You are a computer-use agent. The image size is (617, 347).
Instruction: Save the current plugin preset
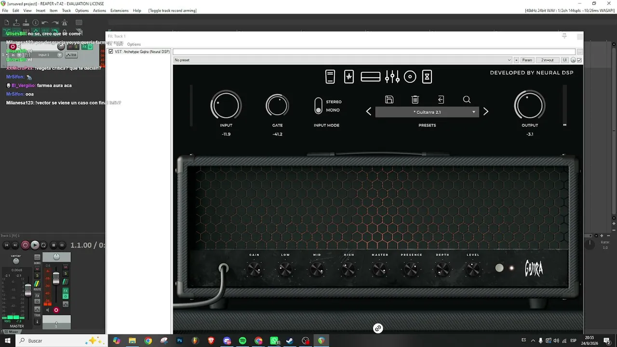click(389, 99)
